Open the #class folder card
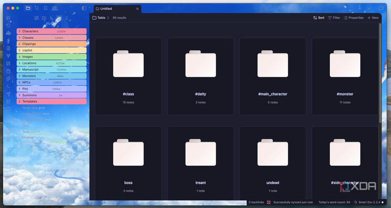 click(x=128, y=76)
